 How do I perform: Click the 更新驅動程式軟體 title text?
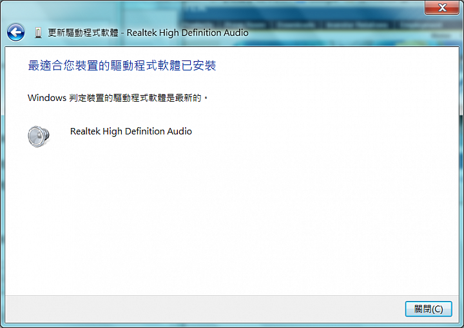coord(83,33)
